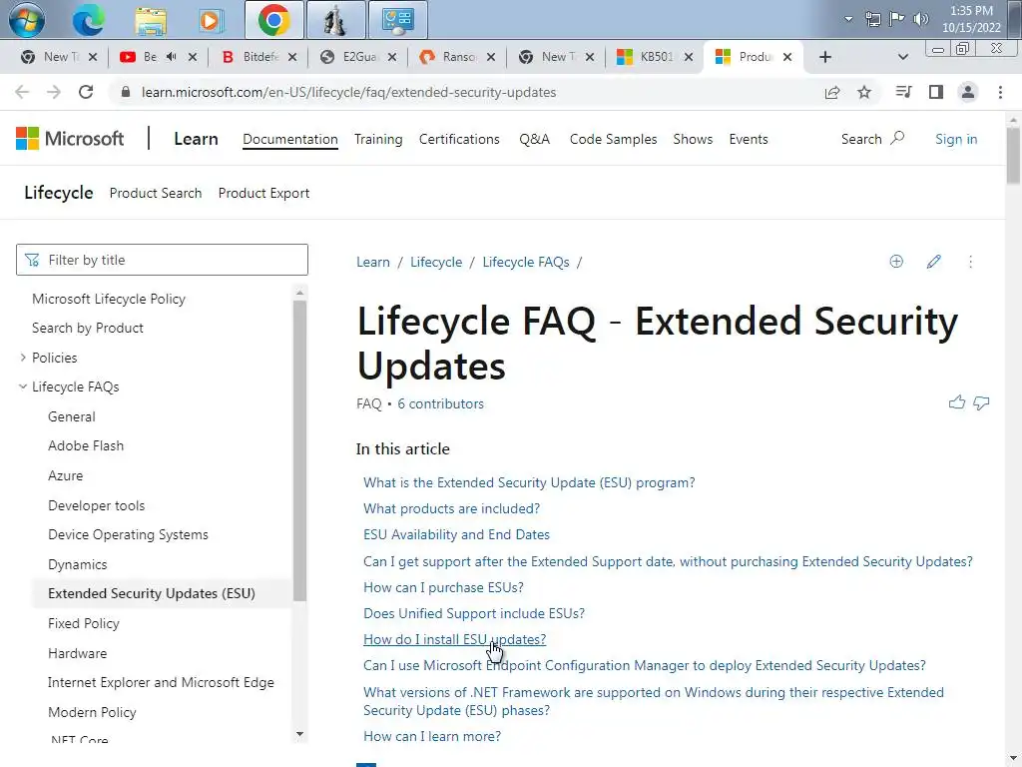This screenshot has width=1022, height=767.
Task: Open the Code Samples menu item
Action: coord(613,139)
